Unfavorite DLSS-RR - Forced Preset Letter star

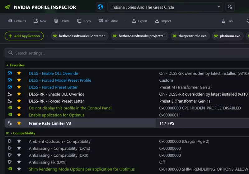click(19, 101)
